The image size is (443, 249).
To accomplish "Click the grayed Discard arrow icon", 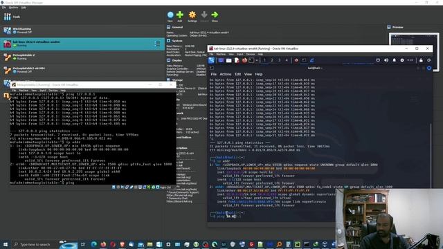I will [204, 15].
